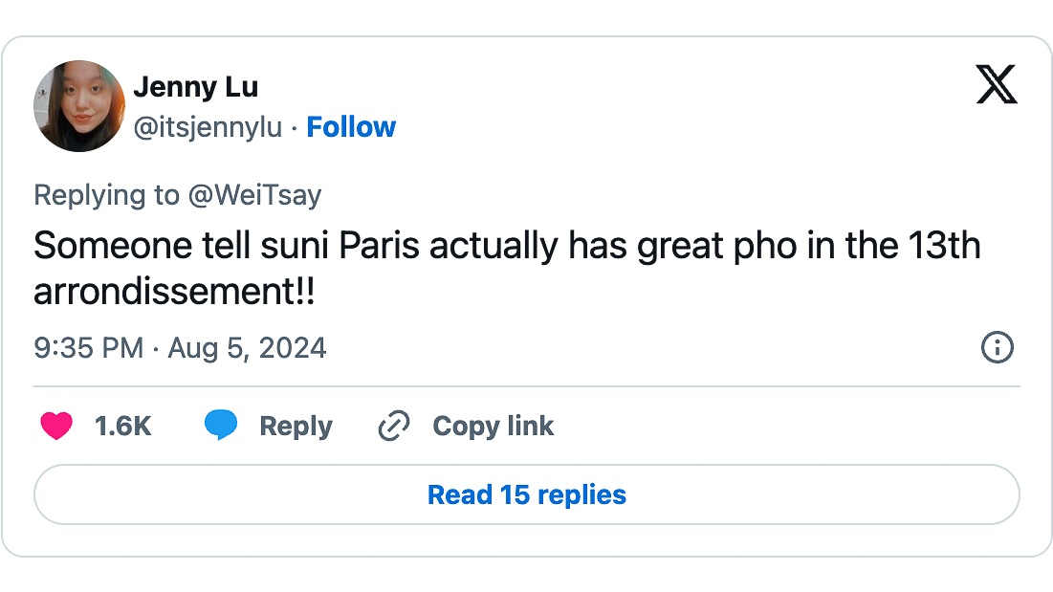The image size is (1053, 592).
Task: Click the Reply label text
Action: (x=295, y=426)
